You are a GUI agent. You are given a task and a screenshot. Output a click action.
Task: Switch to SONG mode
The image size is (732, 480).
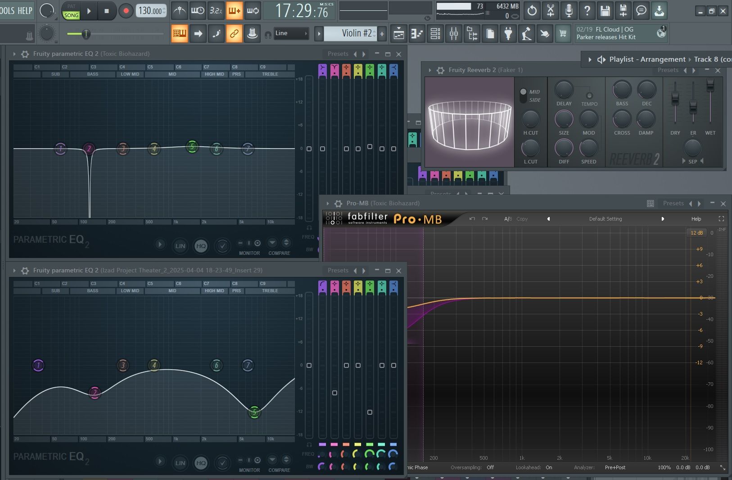[71, 15]
